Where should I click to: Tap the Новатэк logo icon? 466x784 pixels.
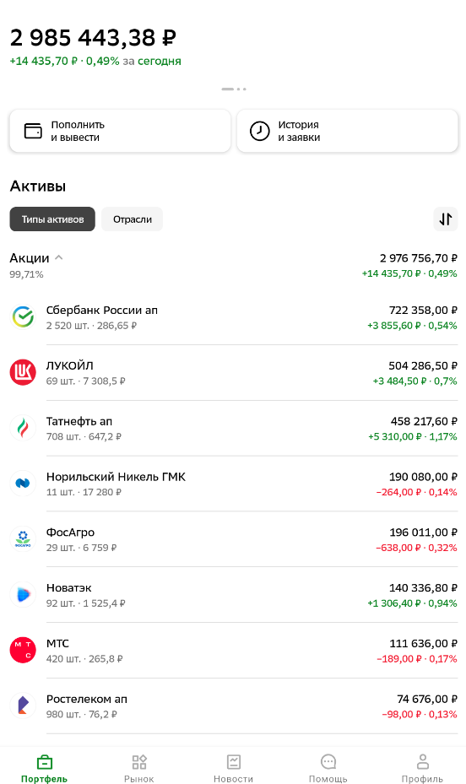[x=23, y=594]
